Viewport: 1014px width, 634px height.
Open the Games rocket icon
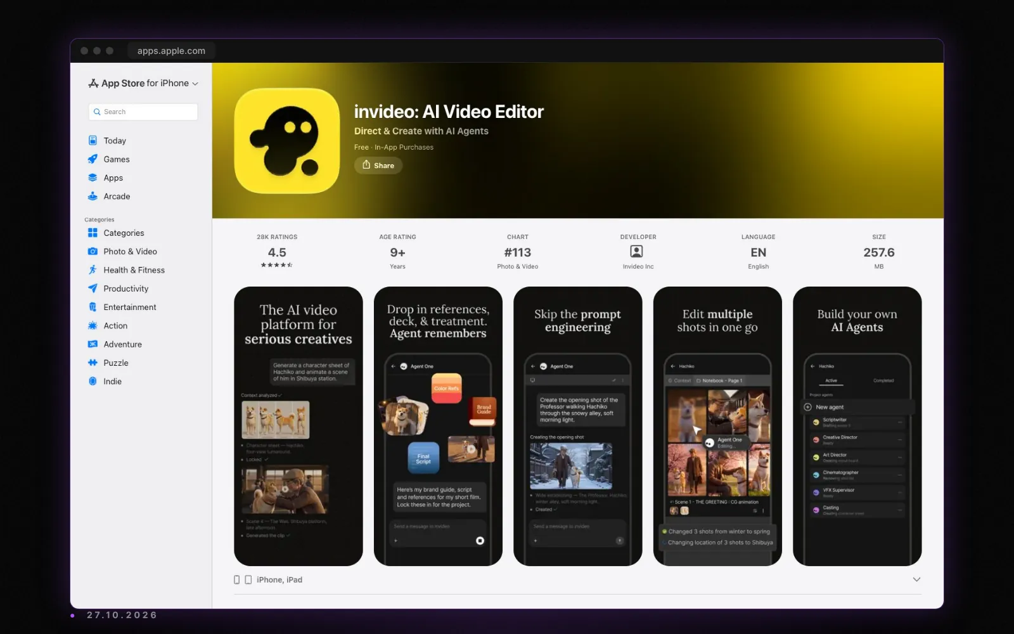[93, 159]
